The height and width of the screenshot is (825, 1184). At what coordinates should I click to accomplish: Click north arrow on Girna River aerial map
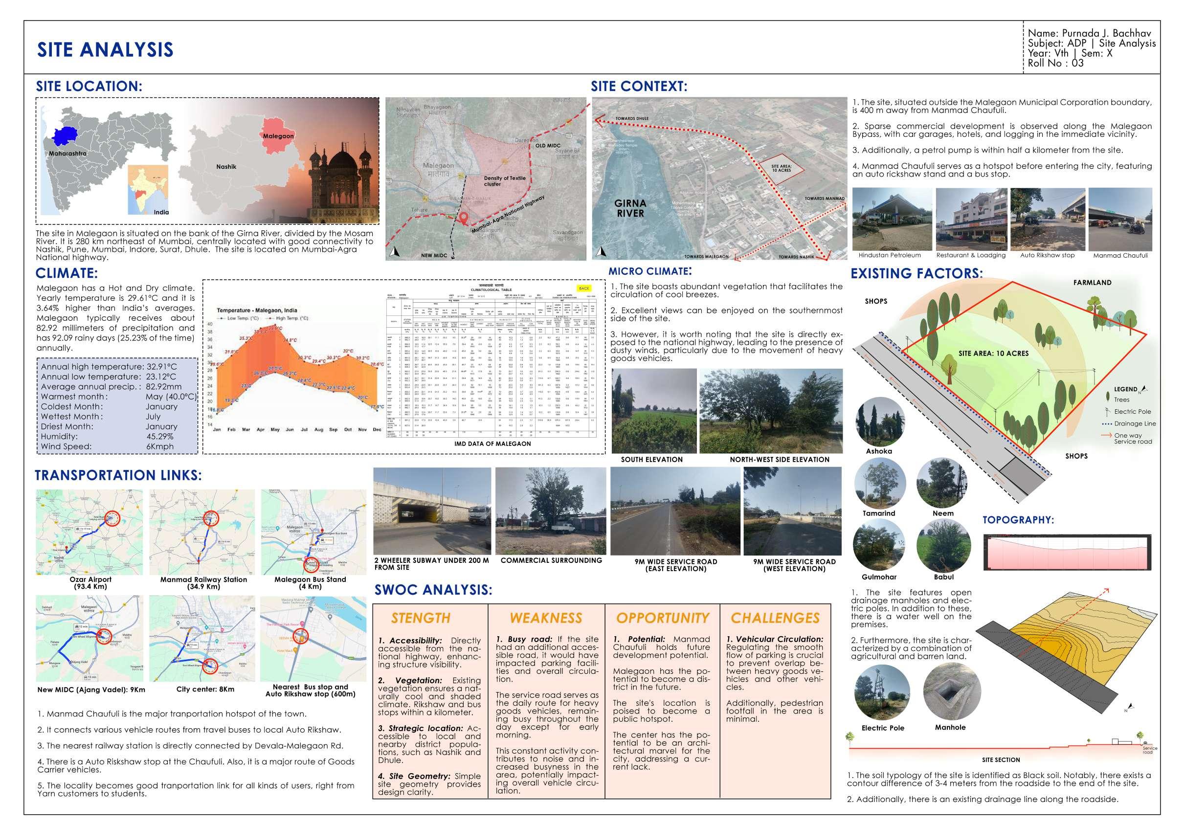tap(601, 252)
